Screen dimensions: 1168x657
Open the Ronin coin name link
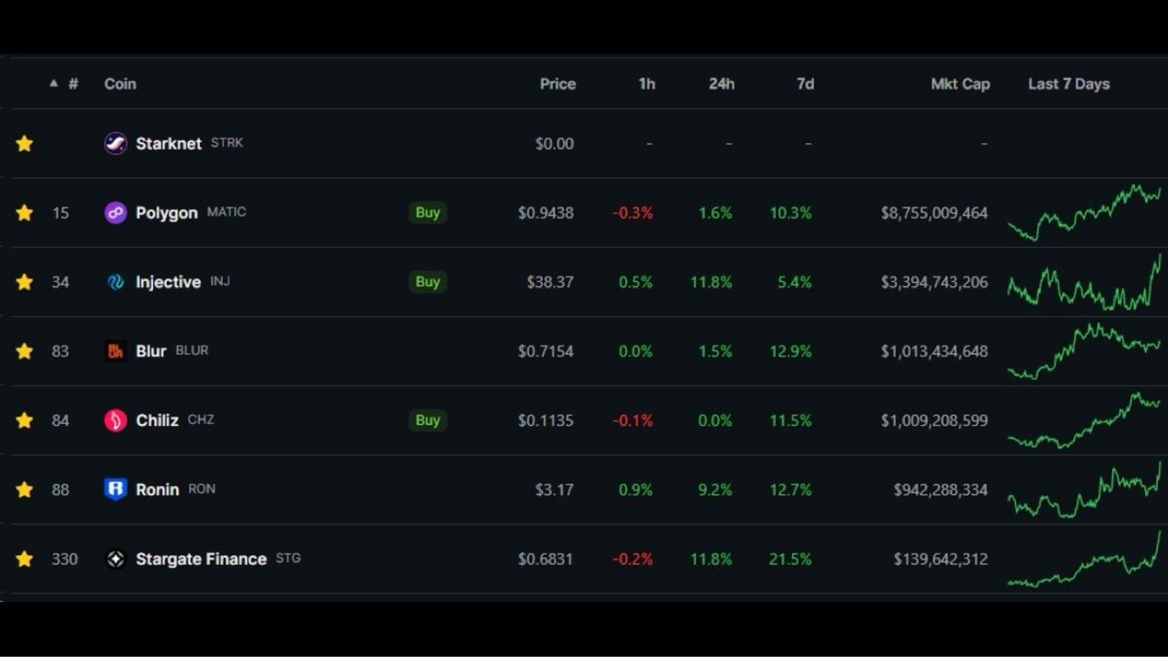158,489
